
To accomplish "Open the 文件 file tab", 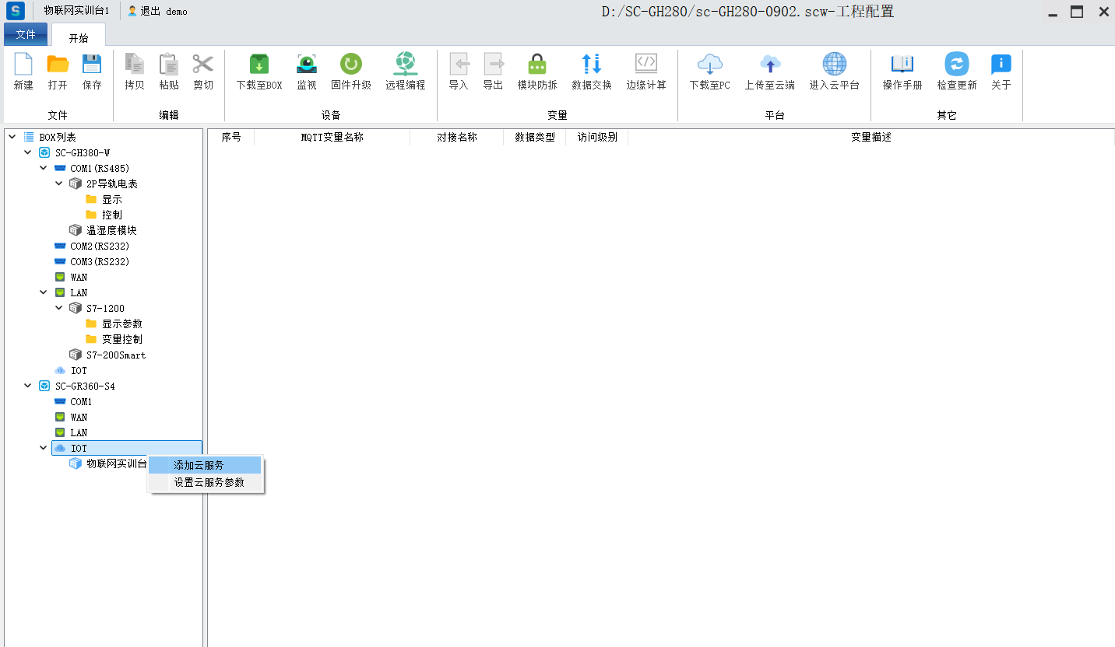I will tap(26, 34).
